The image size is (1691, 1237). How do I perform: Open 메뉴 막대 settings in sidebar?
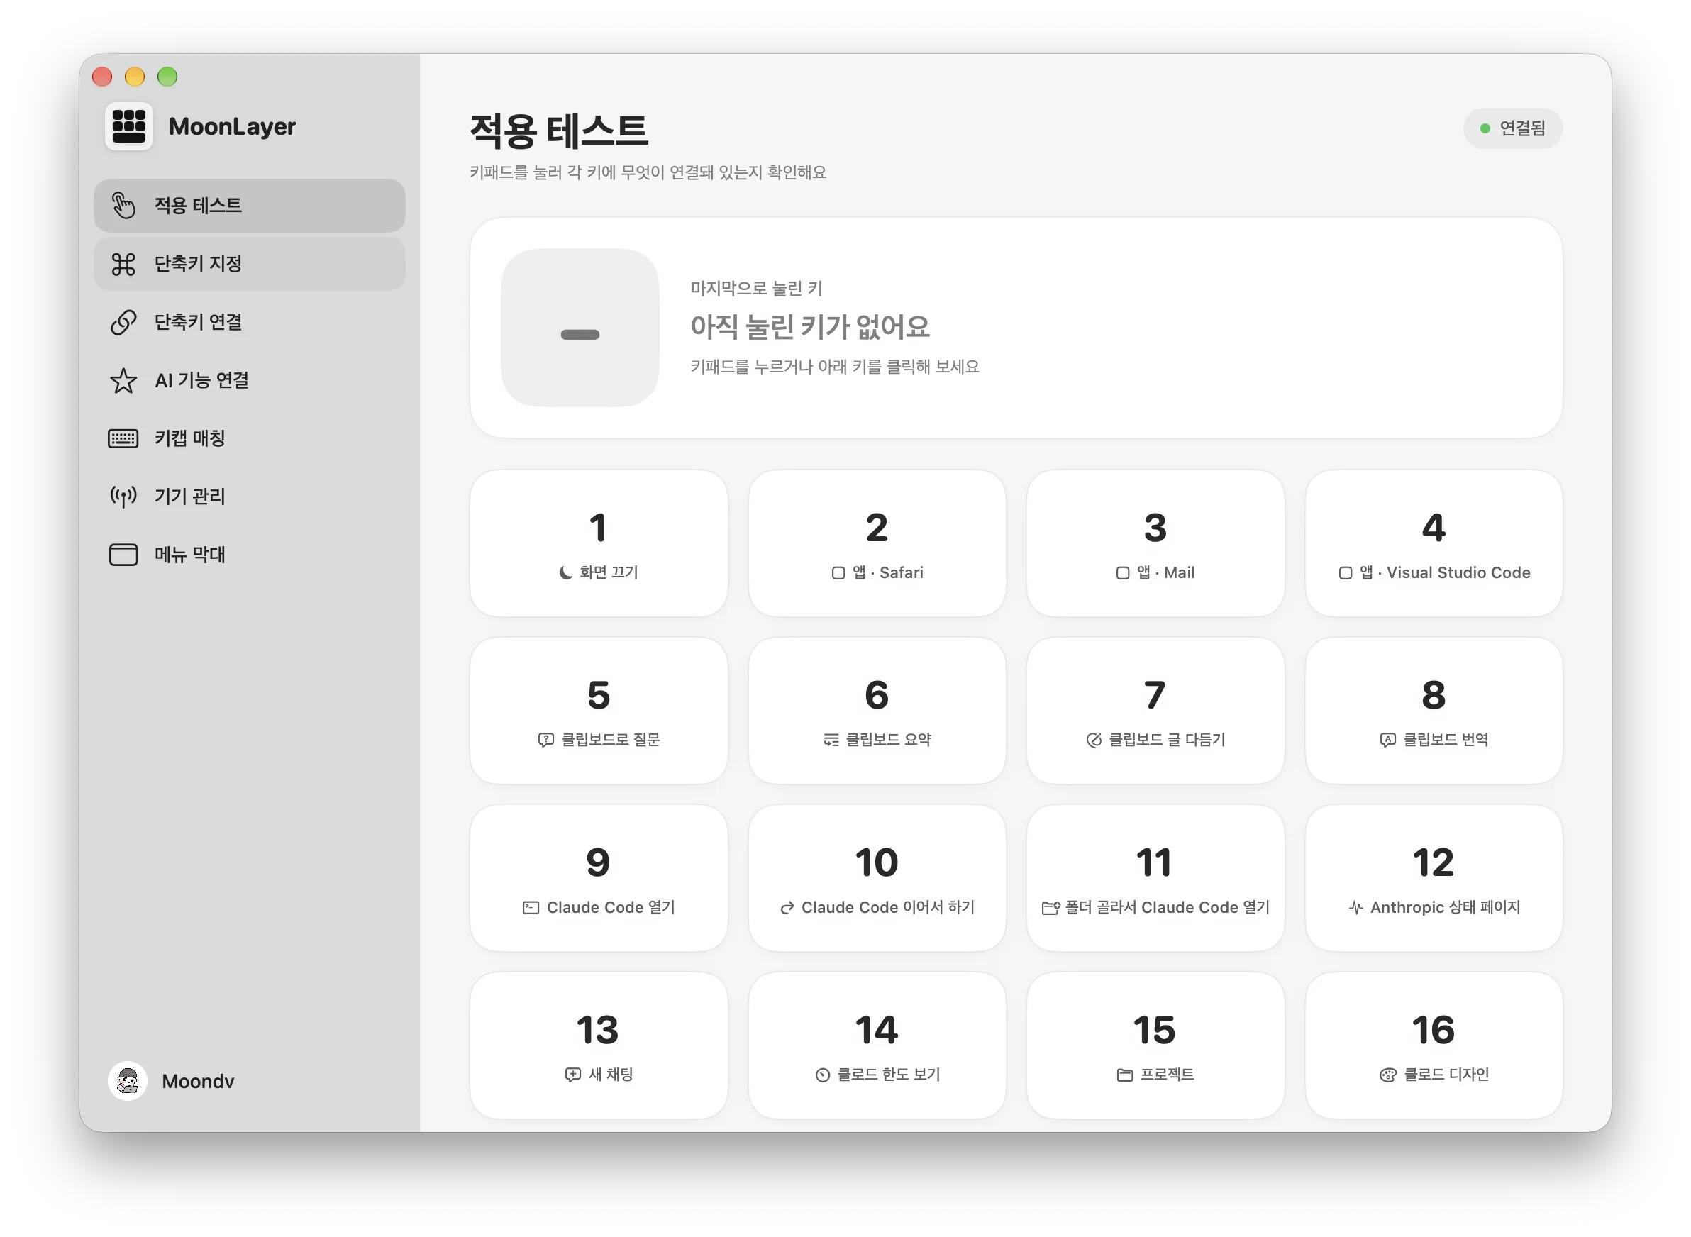point(250,554)
